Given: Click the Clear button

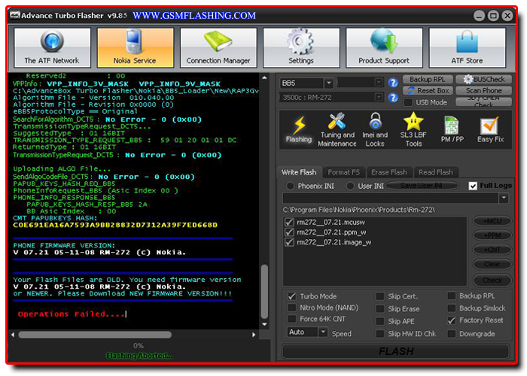Looking at the screenshot, I should point(492,264).
